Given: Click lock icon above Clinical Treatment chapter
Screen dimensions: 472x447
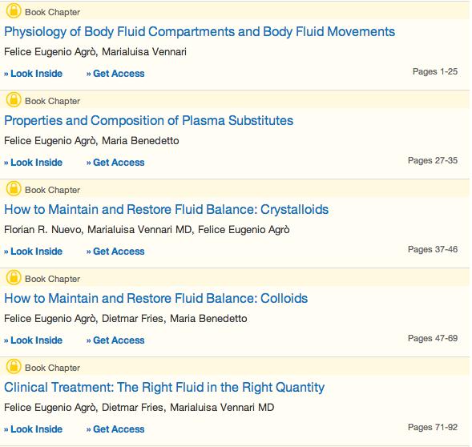Looking at the screenshot, I should [14, 366].
